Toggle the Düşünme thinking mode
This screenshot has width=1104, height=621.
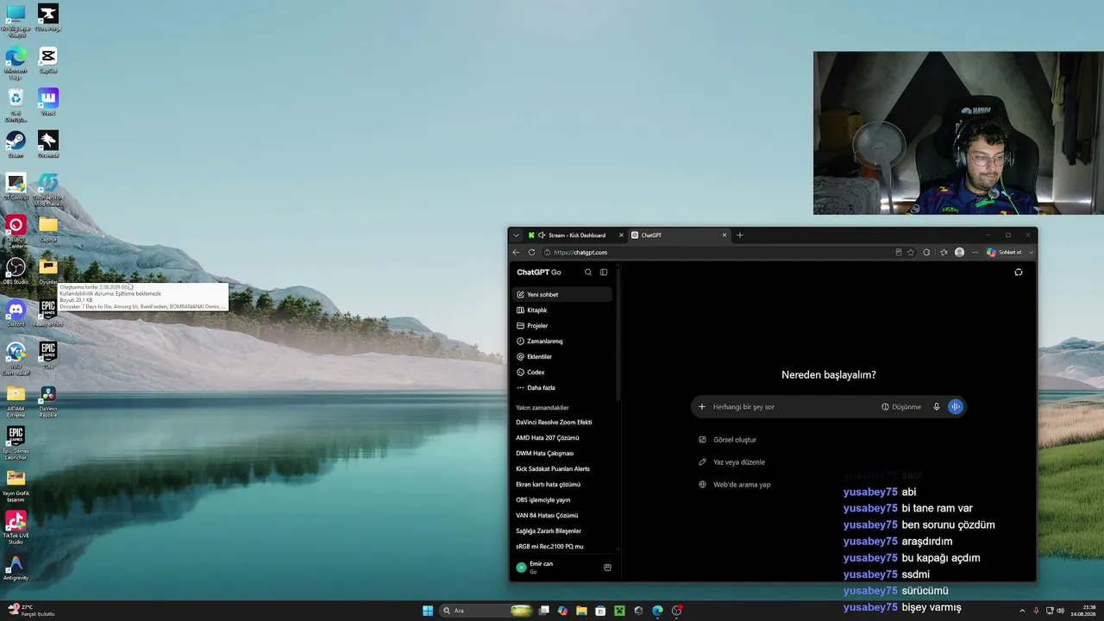(901, 407)
